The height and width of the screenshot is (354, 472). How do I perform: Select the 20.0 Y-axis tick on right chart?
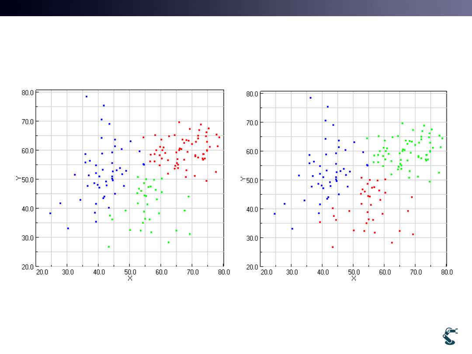point(253,267)
